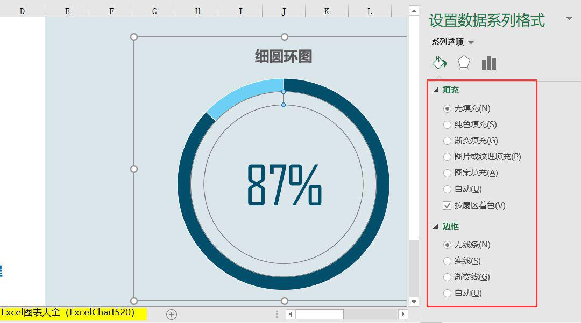The image size is (581, 323).
Task: Select the 纯色填充 radio button
Action: (x=447, y=124)
